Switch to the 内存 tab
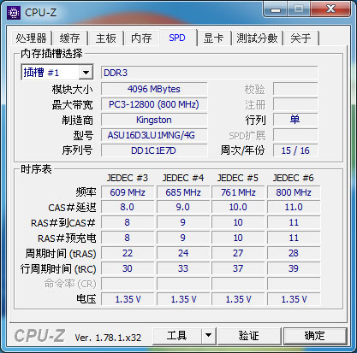 click(141, 38)
